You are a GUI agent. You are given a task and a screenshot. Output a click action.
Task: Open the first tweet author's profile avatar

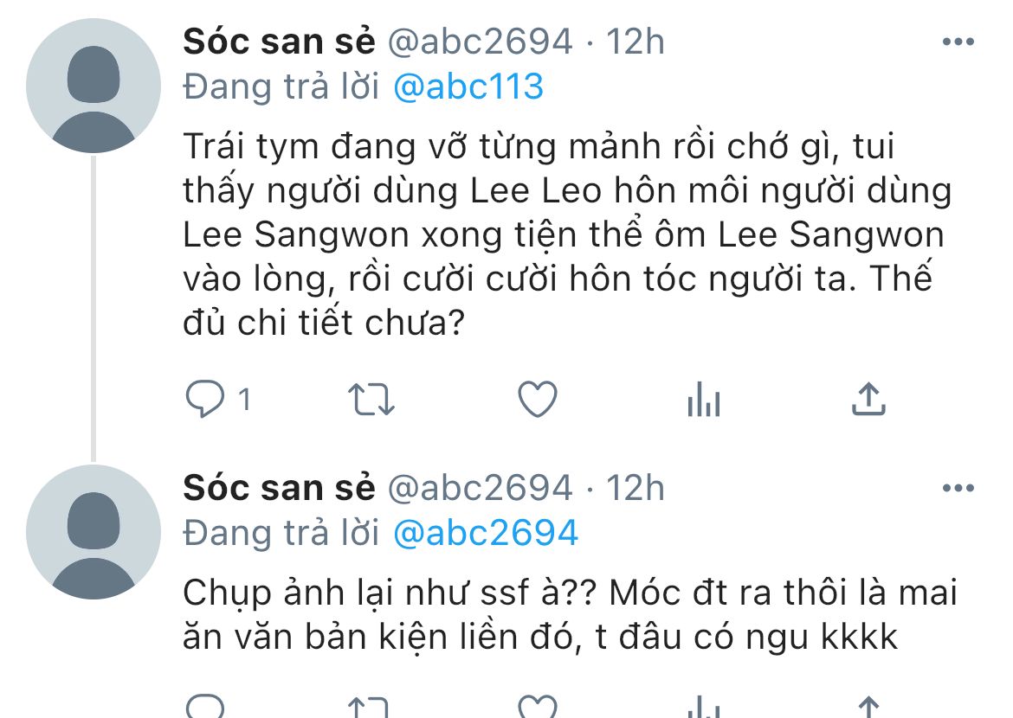[94, 87]
